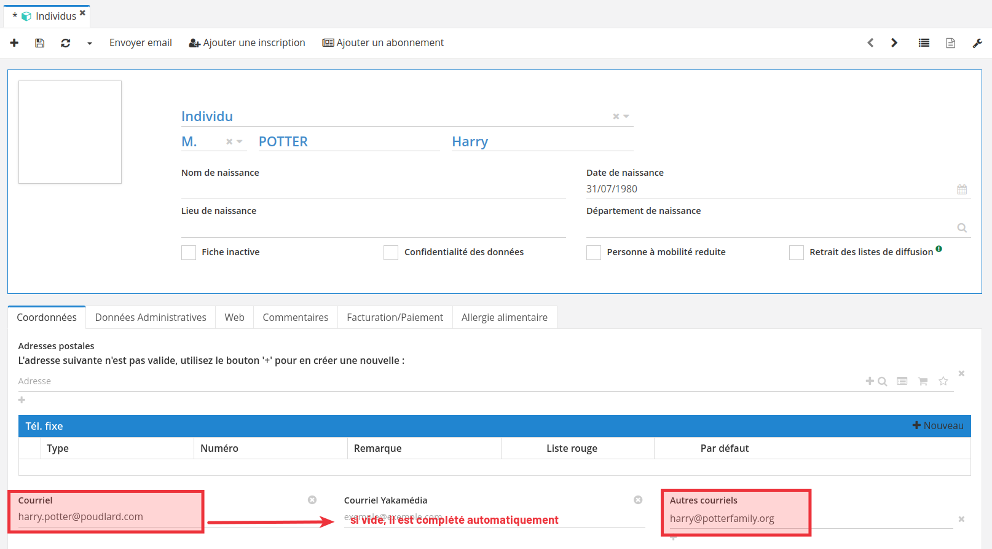The width and height of the screenshot is (992, 549).
Task: Clear the Individu type selection
Action: coord(616,116)
